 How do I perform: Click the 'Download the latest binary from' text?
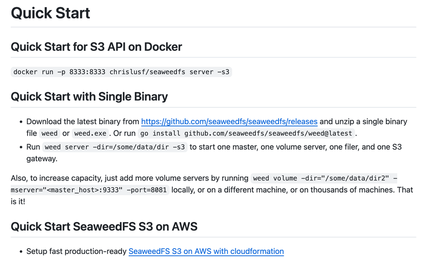point(83,122)
